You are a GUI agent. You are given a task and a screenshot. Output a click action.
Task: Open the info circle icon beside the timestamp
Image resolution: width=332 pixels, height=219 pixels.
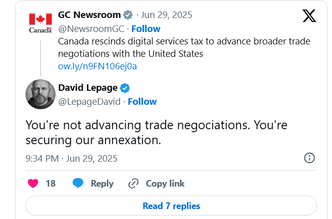pos(309,158)
